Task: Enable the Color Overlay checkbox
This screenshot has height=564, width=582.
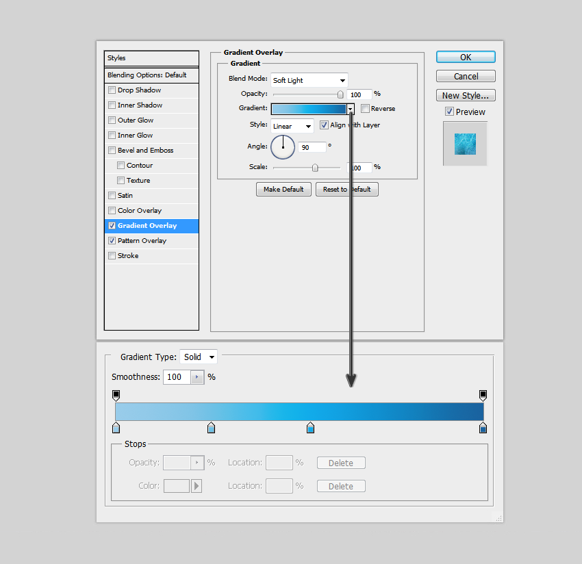Action: pos(112,210)
